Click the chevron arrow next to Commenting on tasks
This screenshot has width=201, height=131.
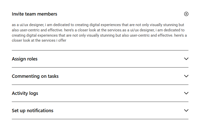[x=186, y=76]
